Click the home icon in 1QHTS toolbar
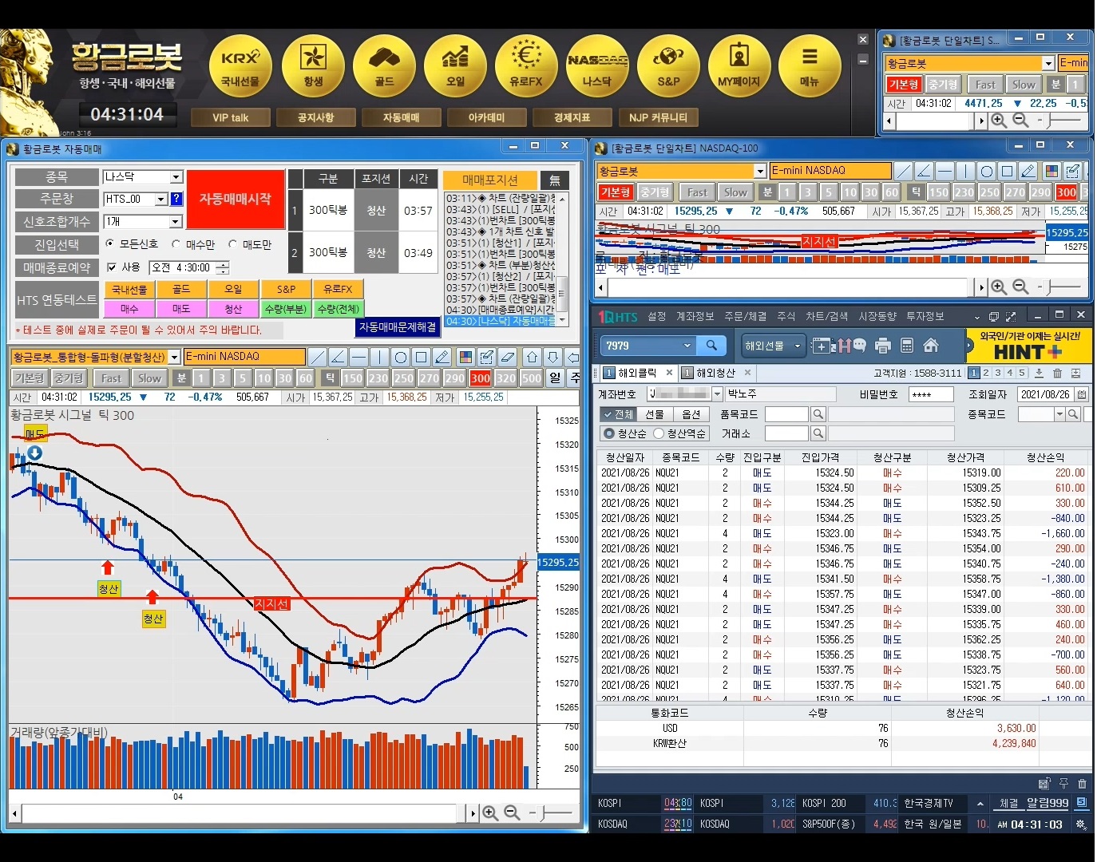Image resolution: width=1097 pixels, height=862 pixels. coord(930,346)
